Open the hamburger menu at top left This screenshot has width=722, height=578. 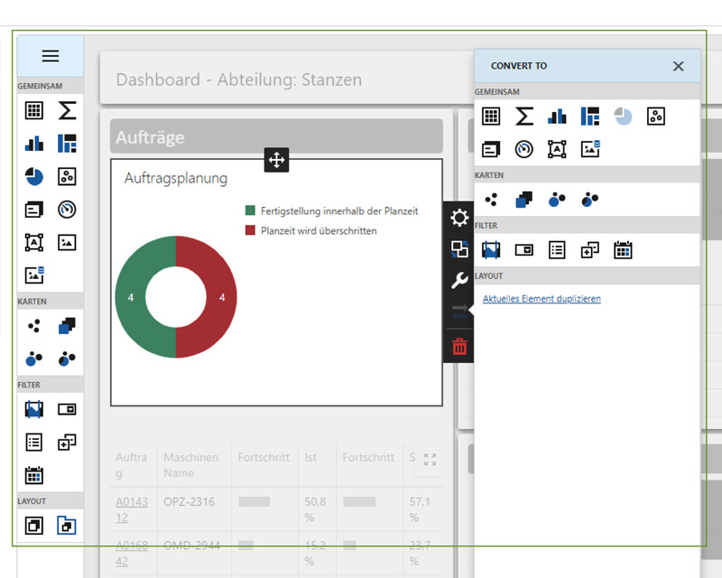50,55
